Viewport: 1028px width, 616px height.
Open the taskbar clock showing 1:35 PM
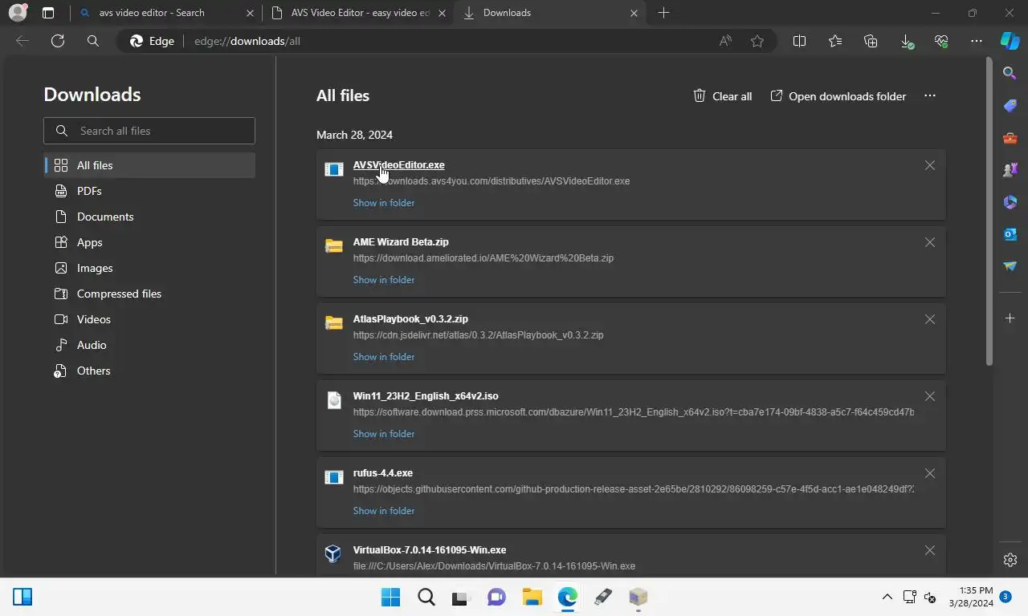(x=970, y=597)
